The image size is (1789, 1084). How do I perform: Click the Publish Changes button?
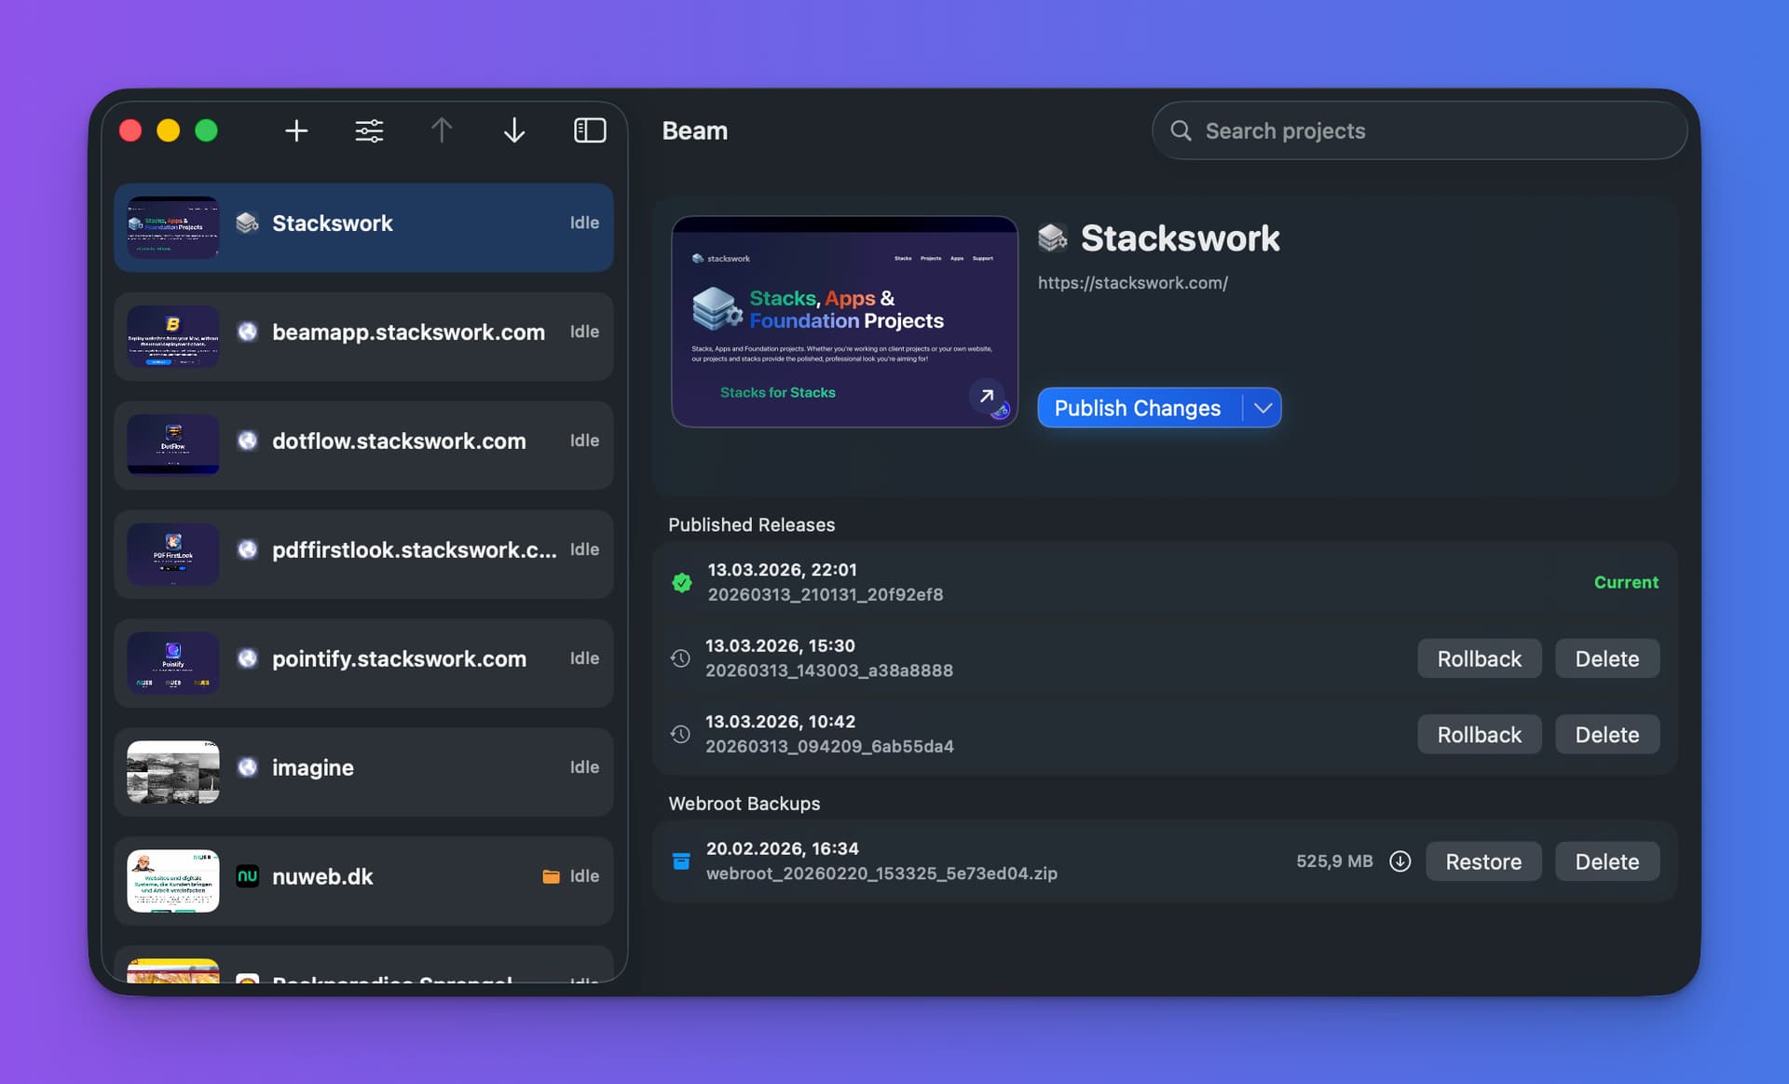click(1137, 408)
